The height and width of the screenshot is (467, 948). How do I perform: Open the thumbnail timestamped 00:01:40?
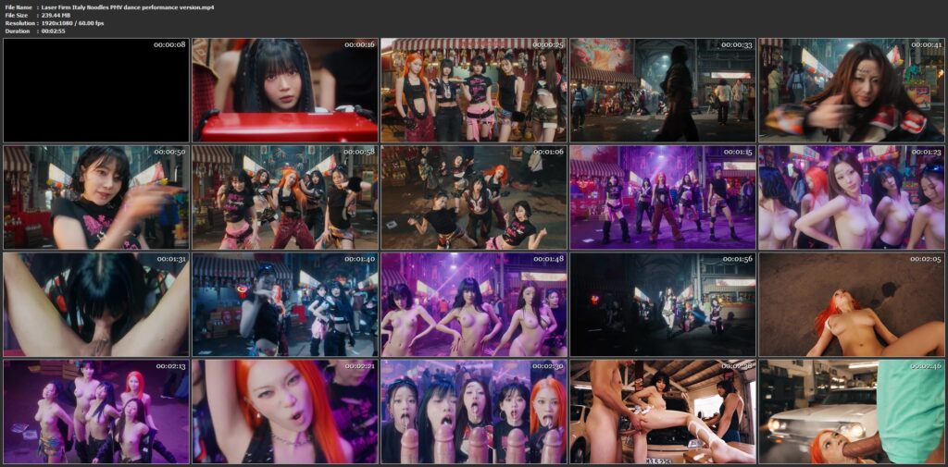284,304
